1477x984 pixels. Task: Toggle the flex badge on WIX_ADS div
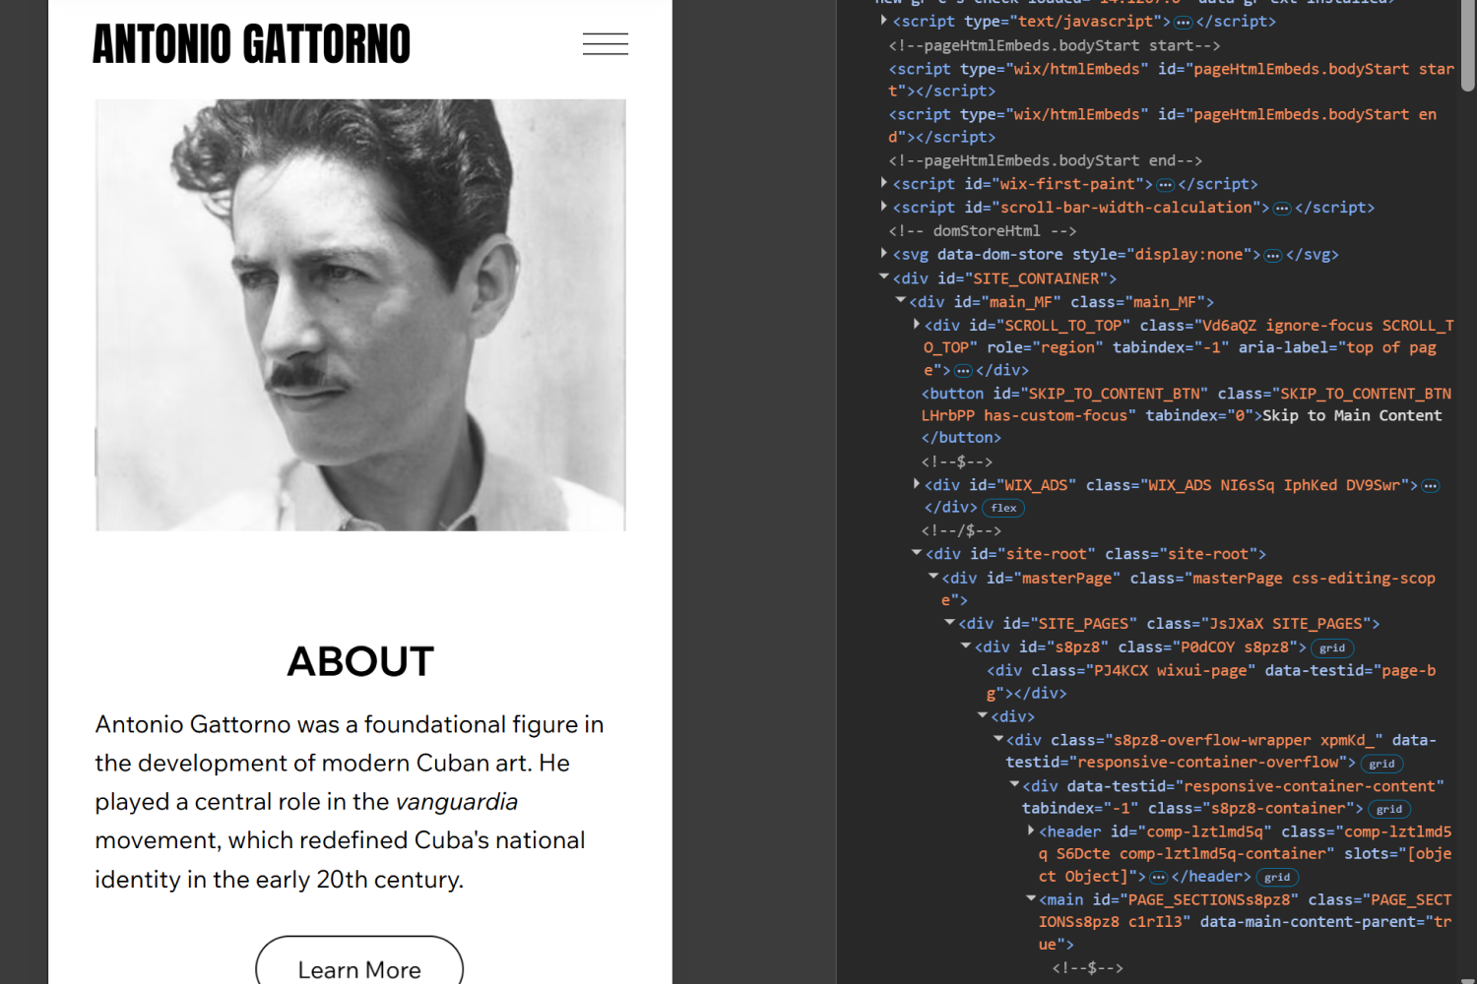point(1003,508)
